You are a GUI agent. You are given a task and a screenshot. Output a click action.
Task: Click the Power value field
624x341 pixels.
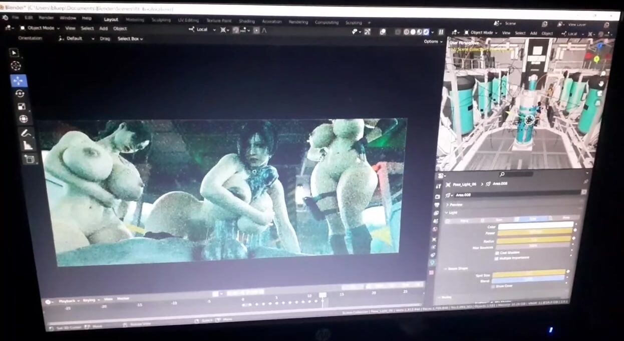click(x=535, y=232)
